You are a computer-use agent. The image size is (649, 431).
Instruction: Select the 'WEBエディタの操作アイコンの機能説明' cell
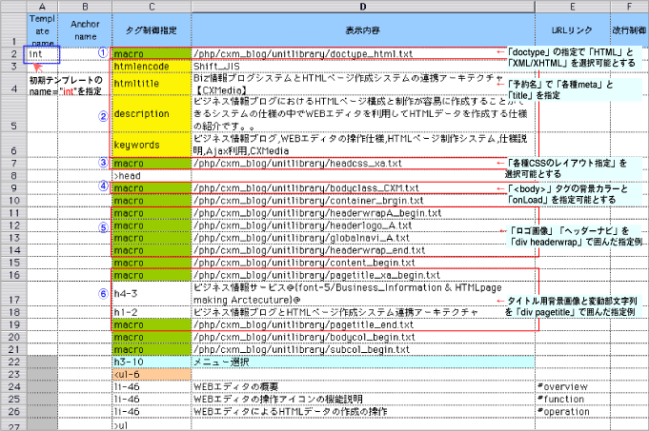363,399
